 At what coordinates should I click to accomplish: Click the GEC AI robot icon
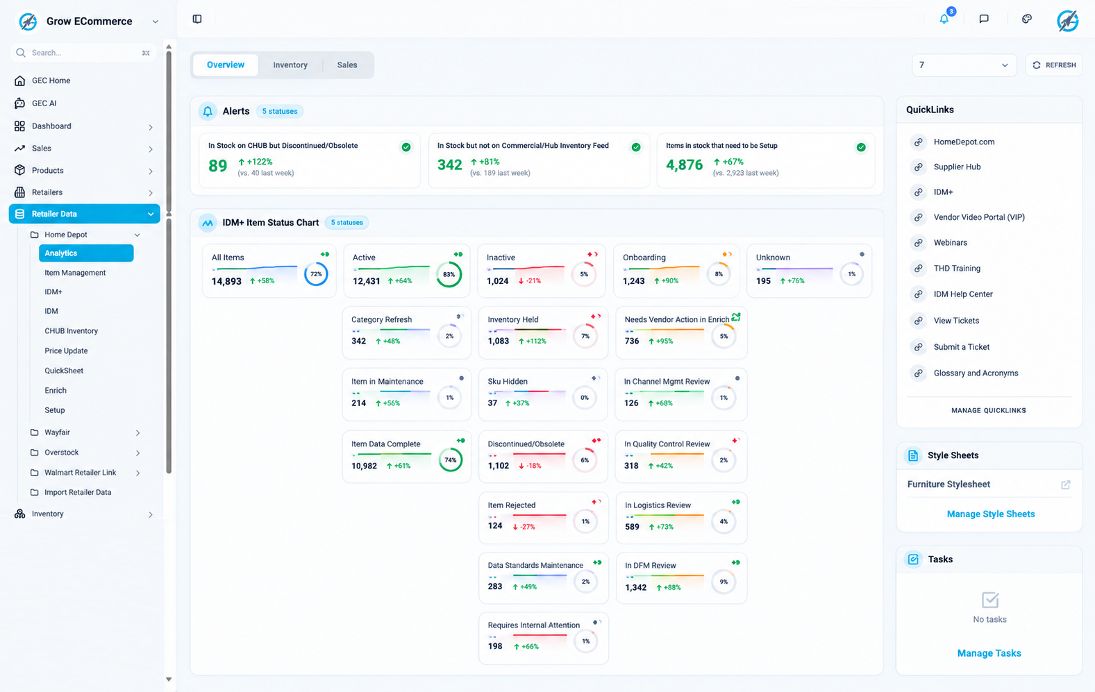coord(19,103)
